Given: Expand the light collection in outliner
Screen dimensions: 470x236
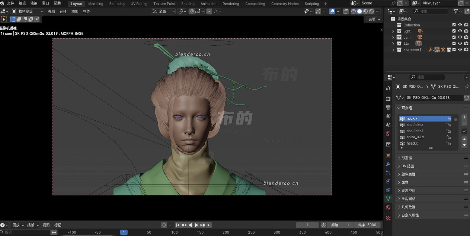Looking at the screenshot, I should pos(393,32).
